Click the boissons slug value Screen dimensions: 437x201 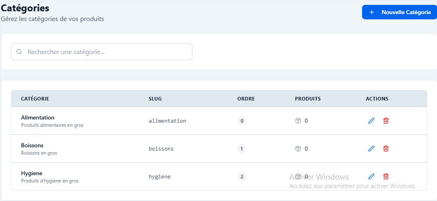[161, 149]
